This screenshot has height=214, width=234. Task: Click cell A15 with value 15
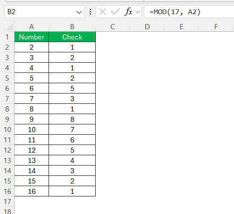point(31,181)
